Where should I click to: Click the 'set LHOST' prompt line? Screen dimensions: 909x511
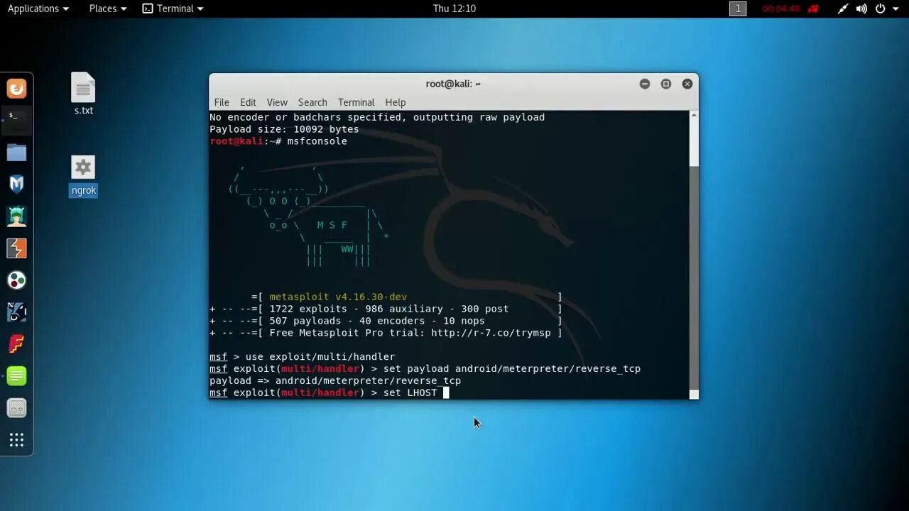(x=330, y=392)
